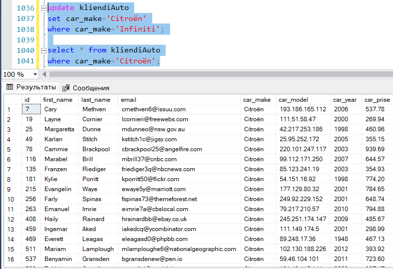
Task: Click the results grid icon on Результаты tab
Action: click(10, 87)
